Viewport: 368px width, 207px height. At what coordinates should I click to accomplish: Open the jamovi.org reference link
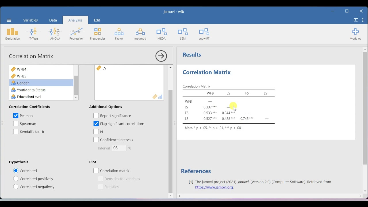214,187
